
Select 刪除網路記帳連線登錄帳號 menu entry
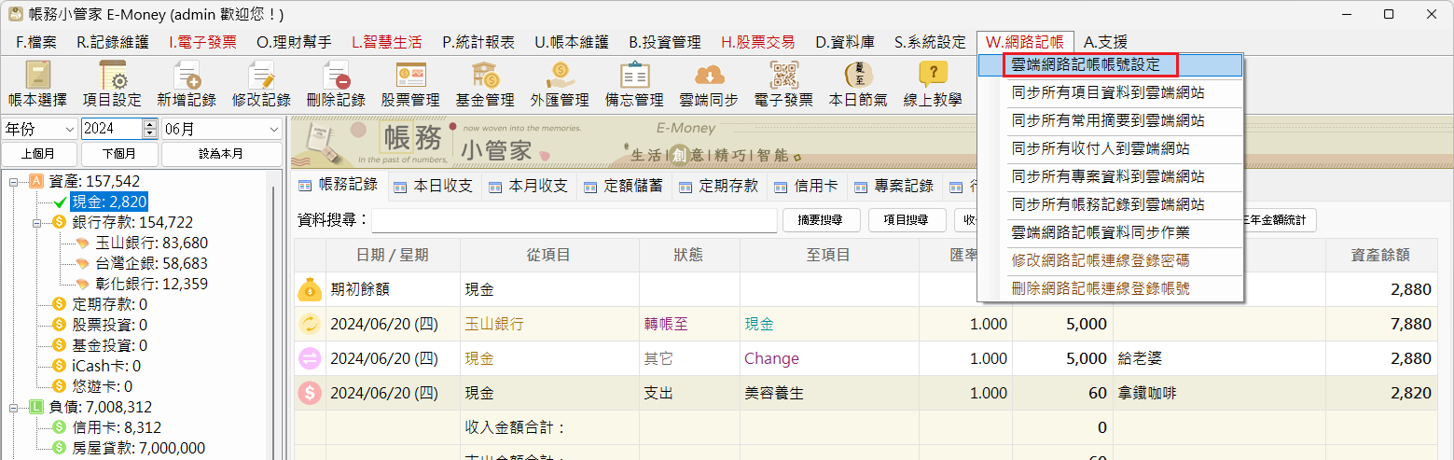pyautogui.click(x=1110, y=288)
